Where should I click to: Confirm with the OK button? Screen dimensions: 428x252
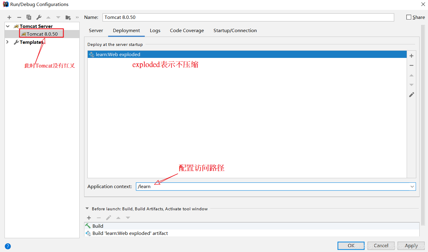(351, 246)
